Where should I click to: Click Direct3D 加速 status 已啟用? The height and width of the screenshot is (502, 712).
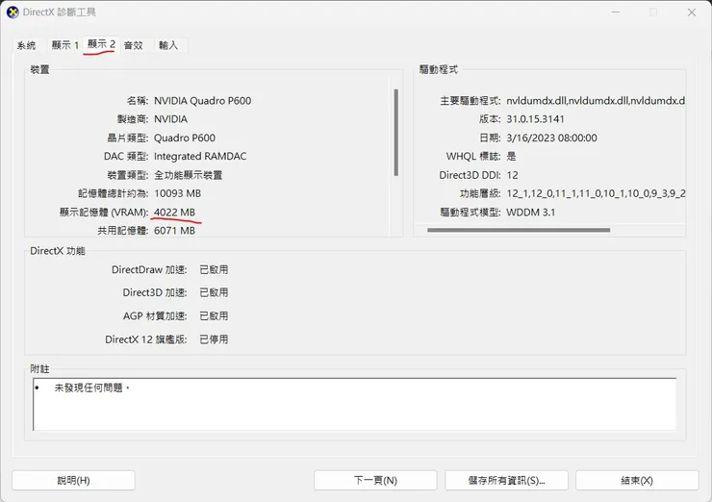214,292
